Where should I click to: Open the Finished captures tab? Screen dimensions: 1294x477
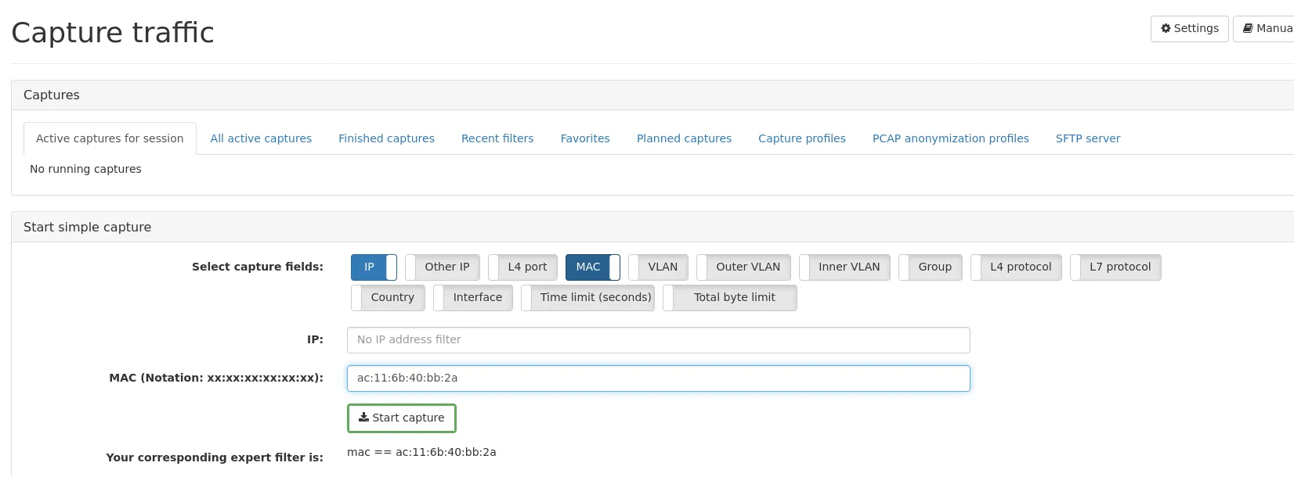pos(386,138)
